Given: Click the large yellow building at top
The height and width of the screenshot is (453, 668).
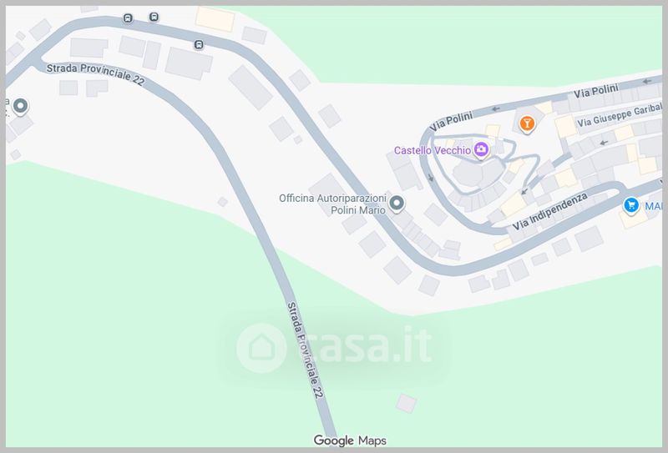Looking at the screenshot, I should pyautogui.click(x=215, y=19).
